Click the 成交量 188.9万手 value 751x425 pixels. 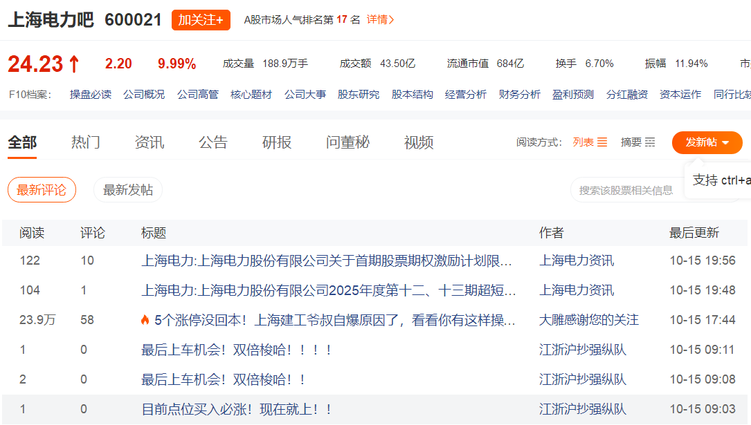pyautogui.click(x=285, y=64)
